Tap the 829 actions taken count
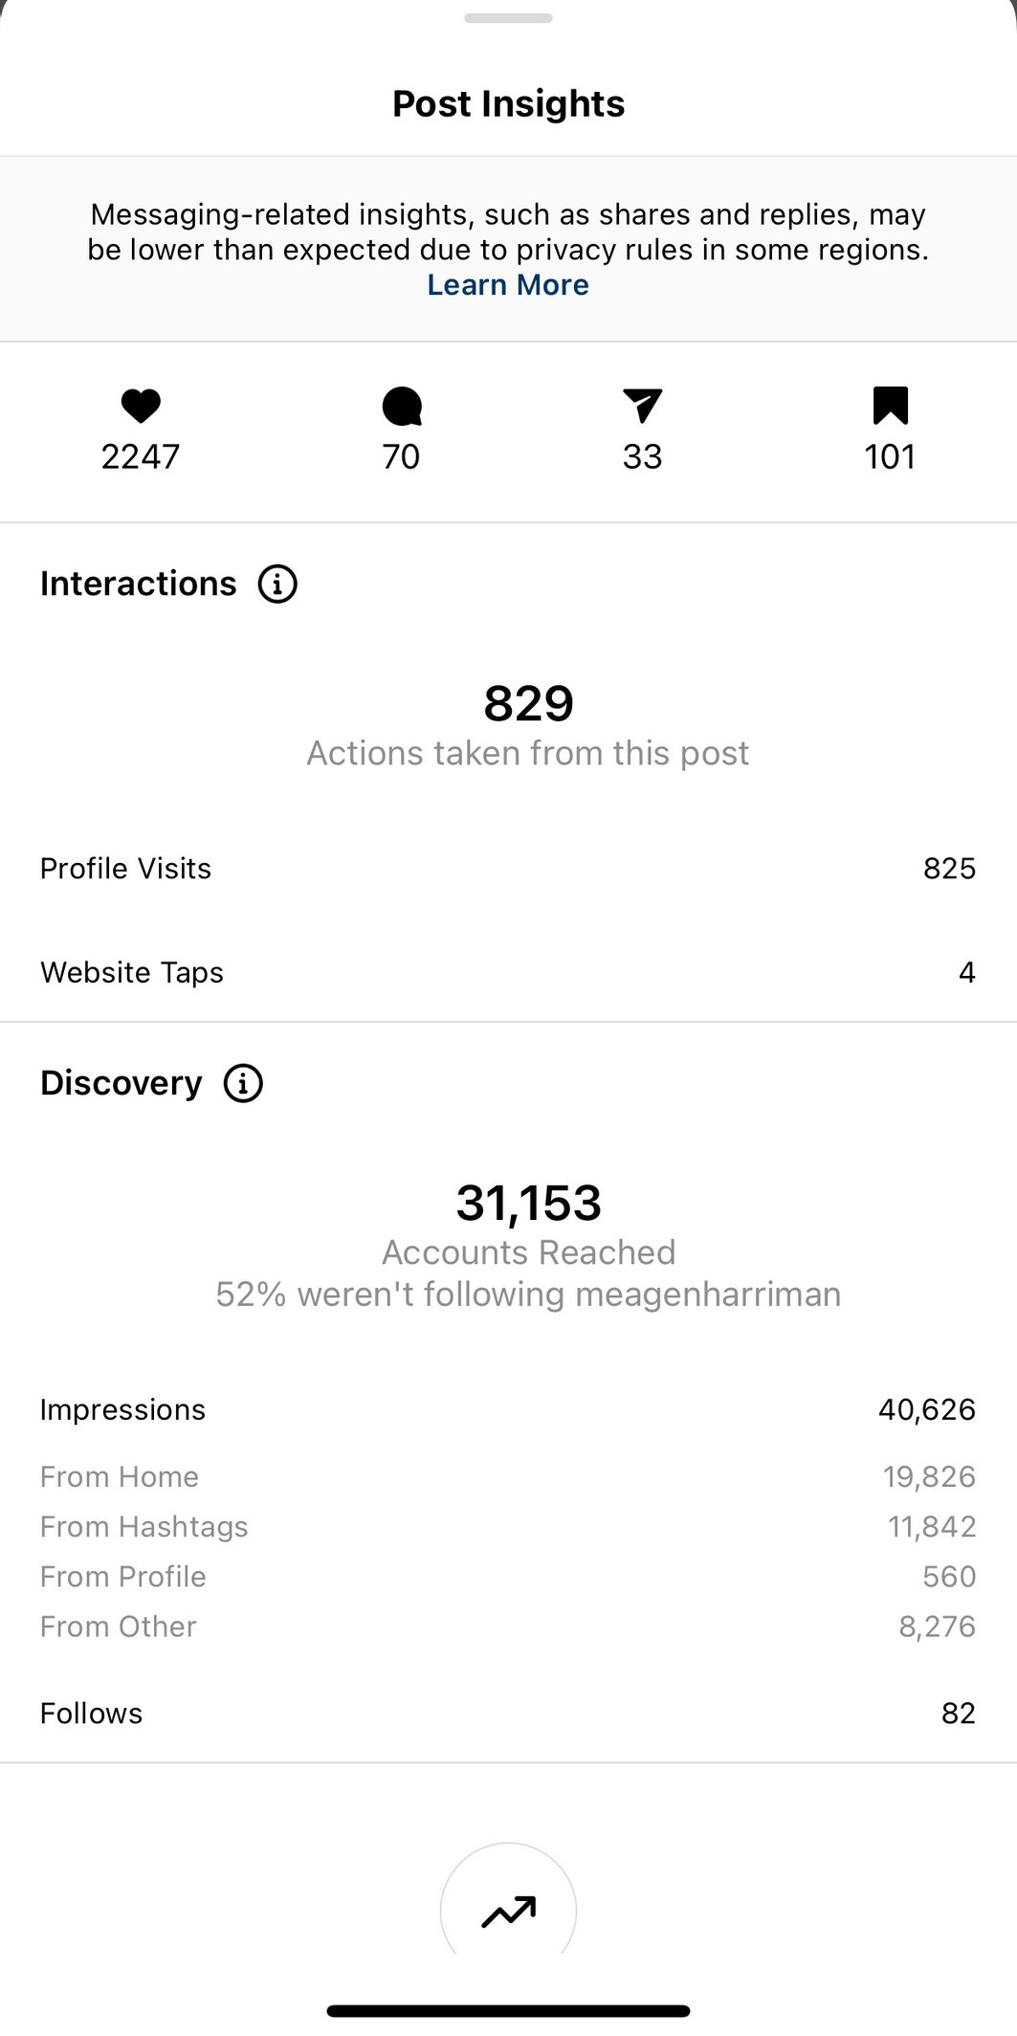 coord(528,703)
